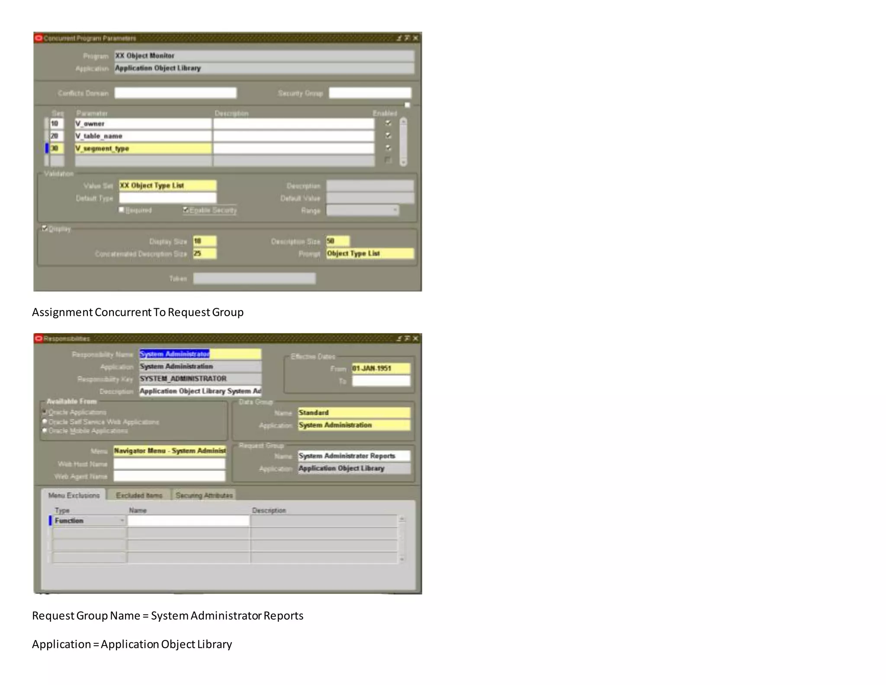Viewport: 886px width, 685px height.
Task: Click the Program field showing XX Object Monitor
Action: click(264, 55)
